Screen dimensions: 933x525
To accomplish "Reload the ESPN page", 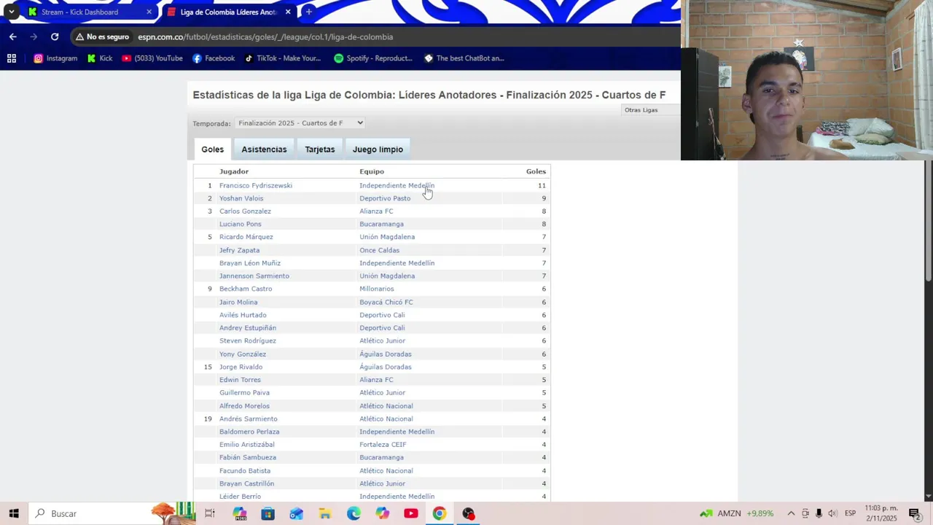I will (55, 36).
